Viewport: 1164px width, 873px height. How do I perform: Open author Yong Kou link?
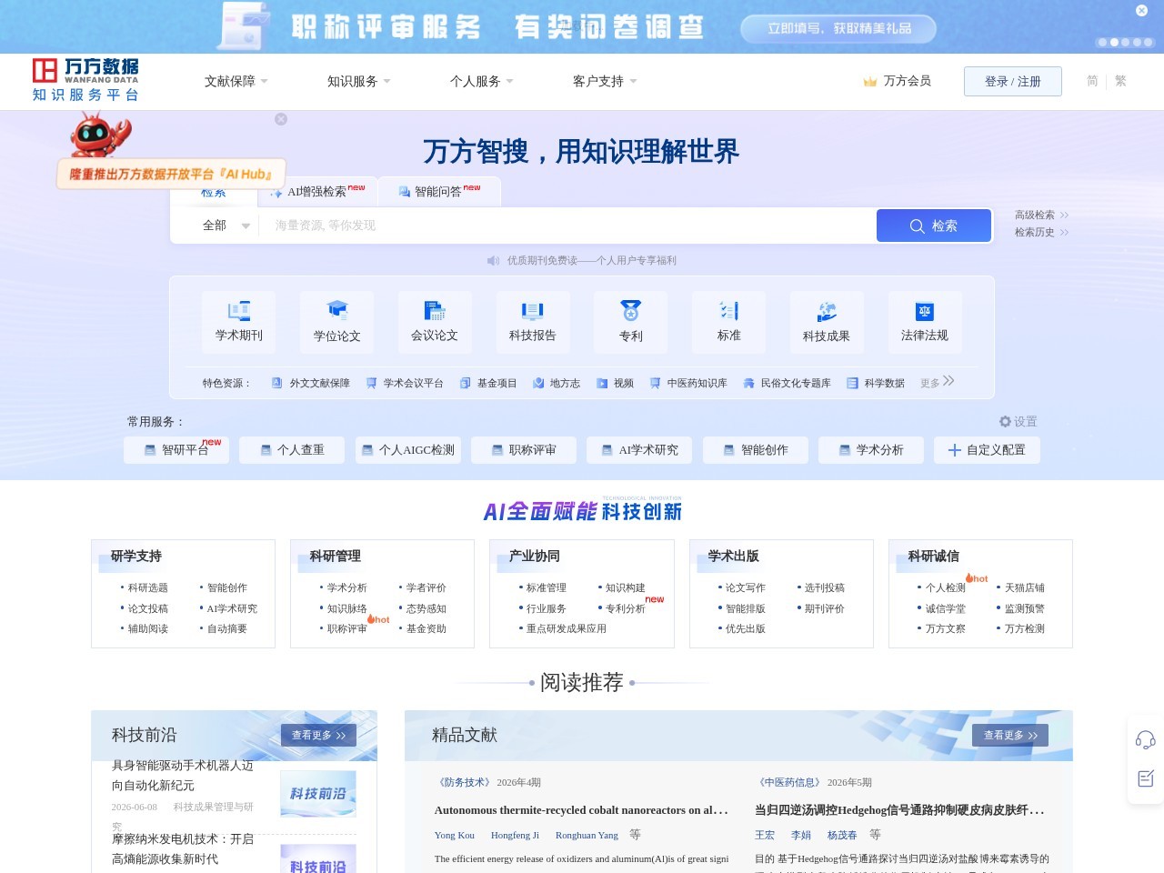tap(454, 835)
